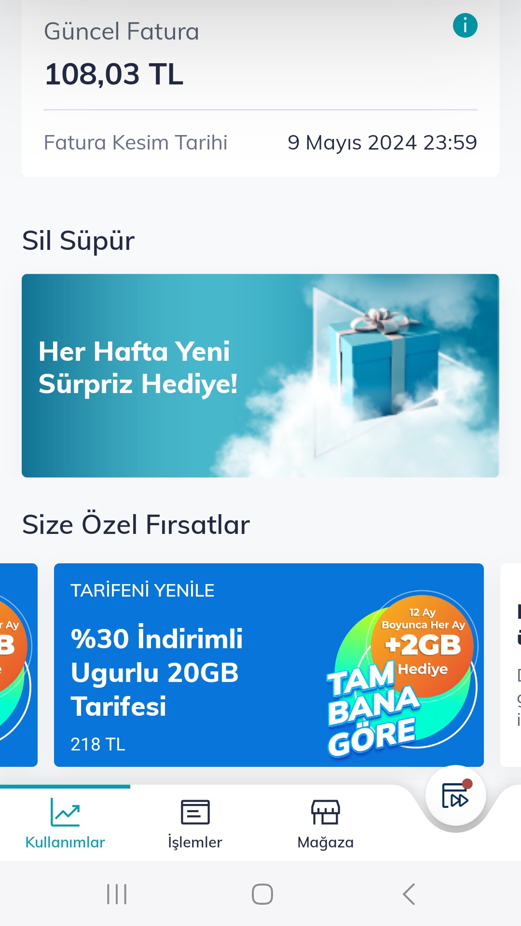Screen dimensions: 521x926
Task: Select the Kullanımlar tab label
Action: point(65,842)
